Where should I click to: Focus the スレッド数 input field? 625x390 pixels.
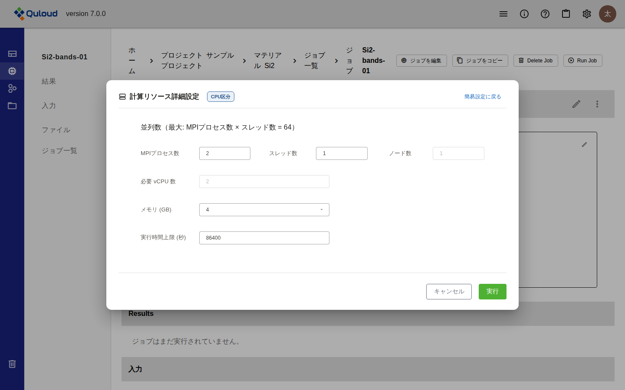point(342,153)
